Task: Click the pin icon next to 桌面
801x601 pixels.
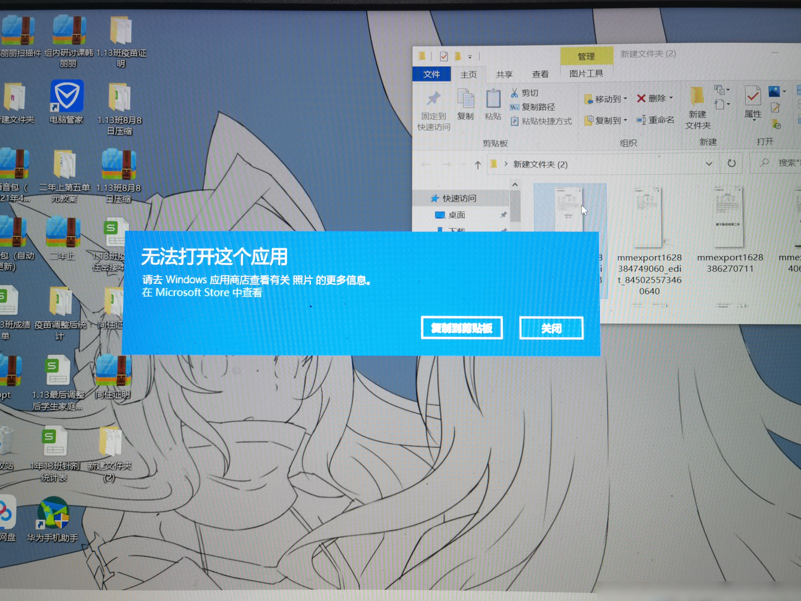Action: [x=503, y=215]
